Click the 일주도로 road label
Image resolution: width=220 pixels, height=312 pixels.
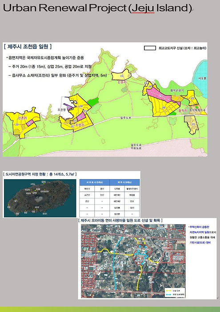(126, 118)
